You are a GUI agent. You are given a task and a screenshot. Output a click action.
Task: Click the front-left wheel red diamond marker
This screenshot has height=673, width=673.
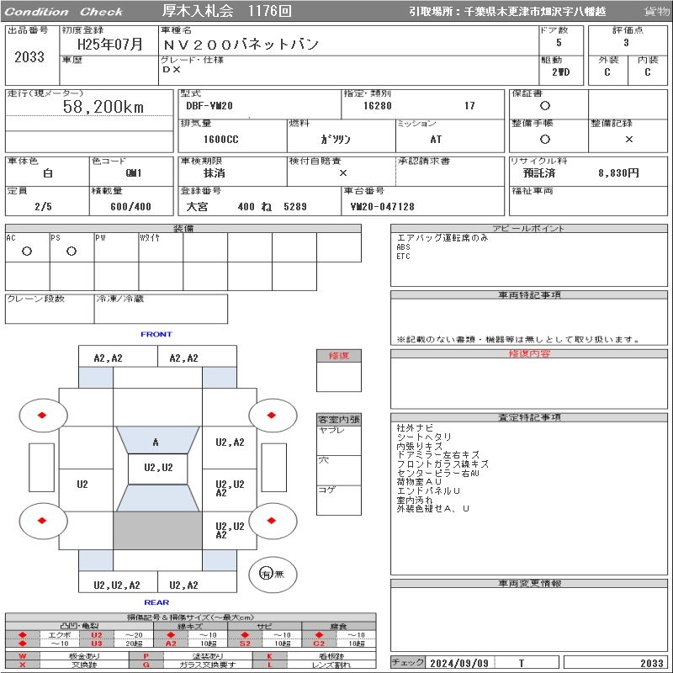[x=42, y=415]
